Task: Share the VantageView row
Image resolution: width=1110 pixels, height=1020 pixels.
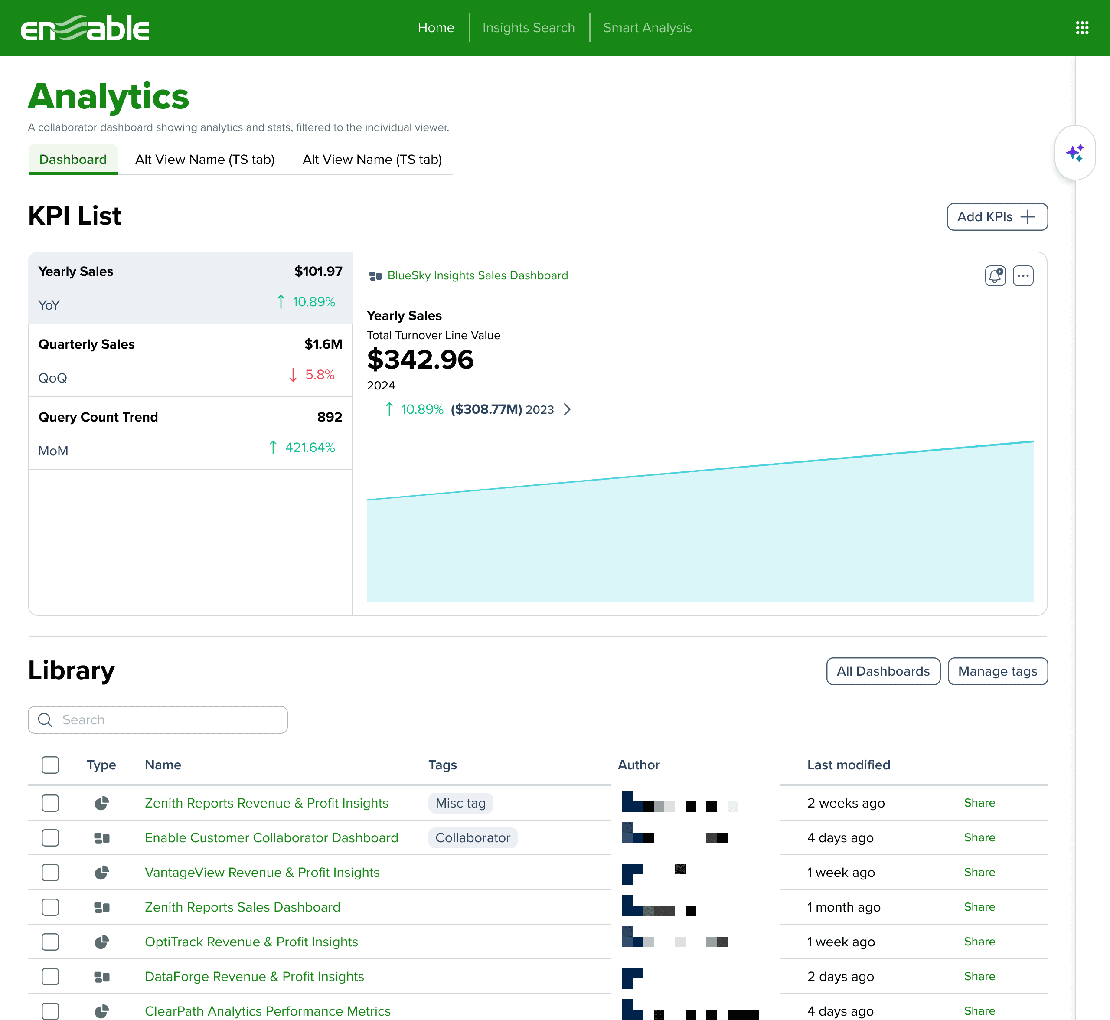Action: (x=979, y=873)
